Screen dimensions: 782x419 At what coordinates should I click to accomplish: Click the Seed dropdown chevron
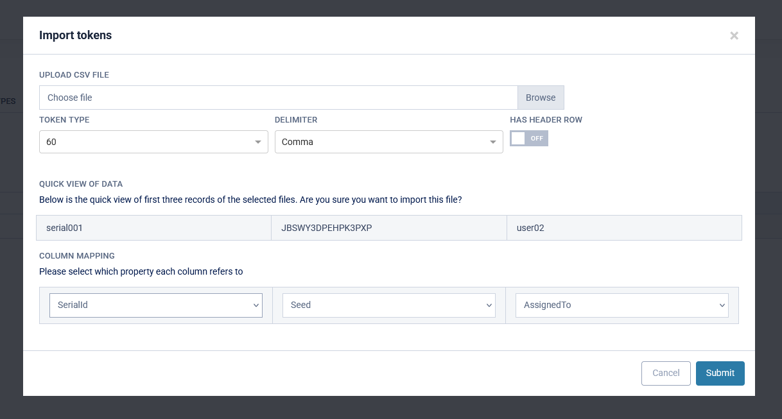489,305
